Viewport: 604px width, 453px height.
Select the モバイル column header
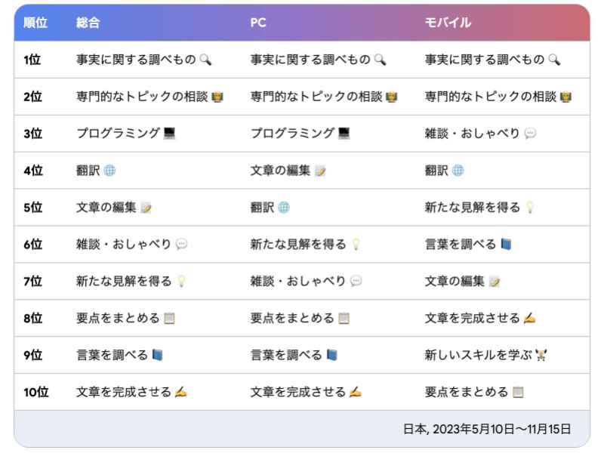pyautogui.click(x=448, y=23)
